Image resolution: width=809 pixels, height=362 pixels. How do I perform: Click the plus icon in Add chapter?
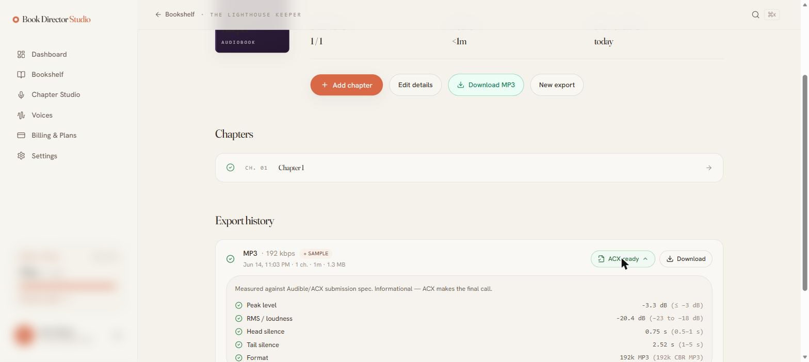[325, 85]
